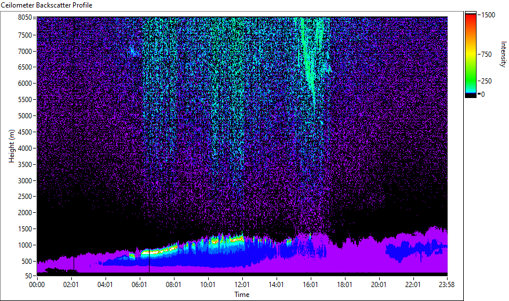The image size is (509, 301).
Task: Click the 8050 height axis value
Action: pyautogui.click(x=25, y=17)
